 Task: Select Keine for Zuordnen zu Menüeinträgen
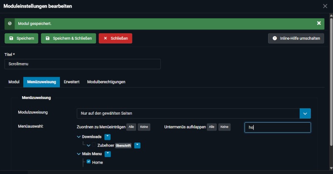coord(144,127)
